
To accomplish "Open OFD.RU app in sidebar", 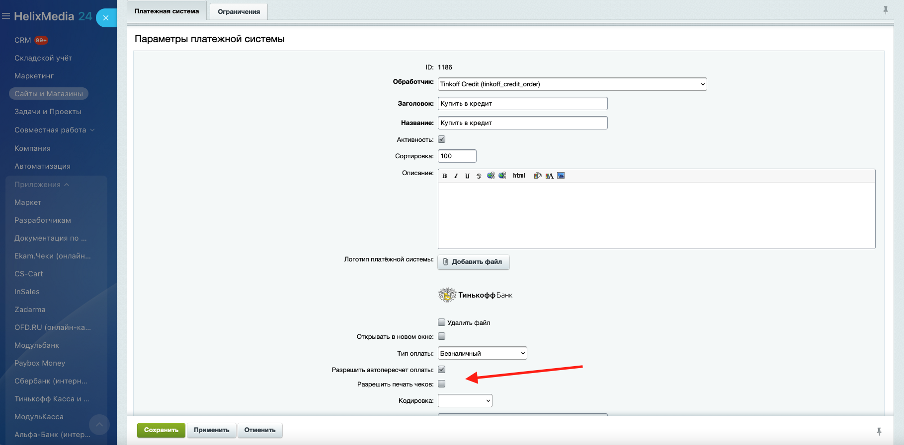I will point(53,327).
